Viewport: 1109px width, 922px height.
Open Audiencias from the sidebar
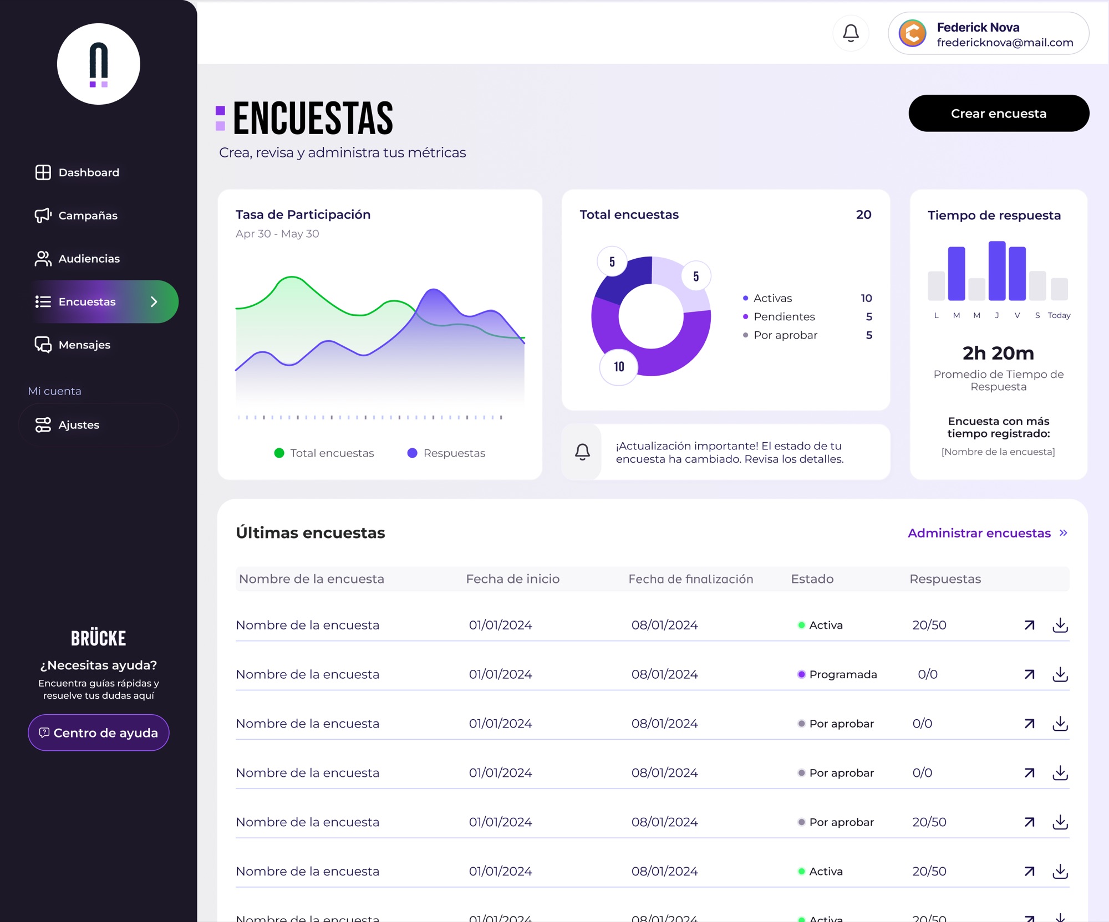point(77,259)
